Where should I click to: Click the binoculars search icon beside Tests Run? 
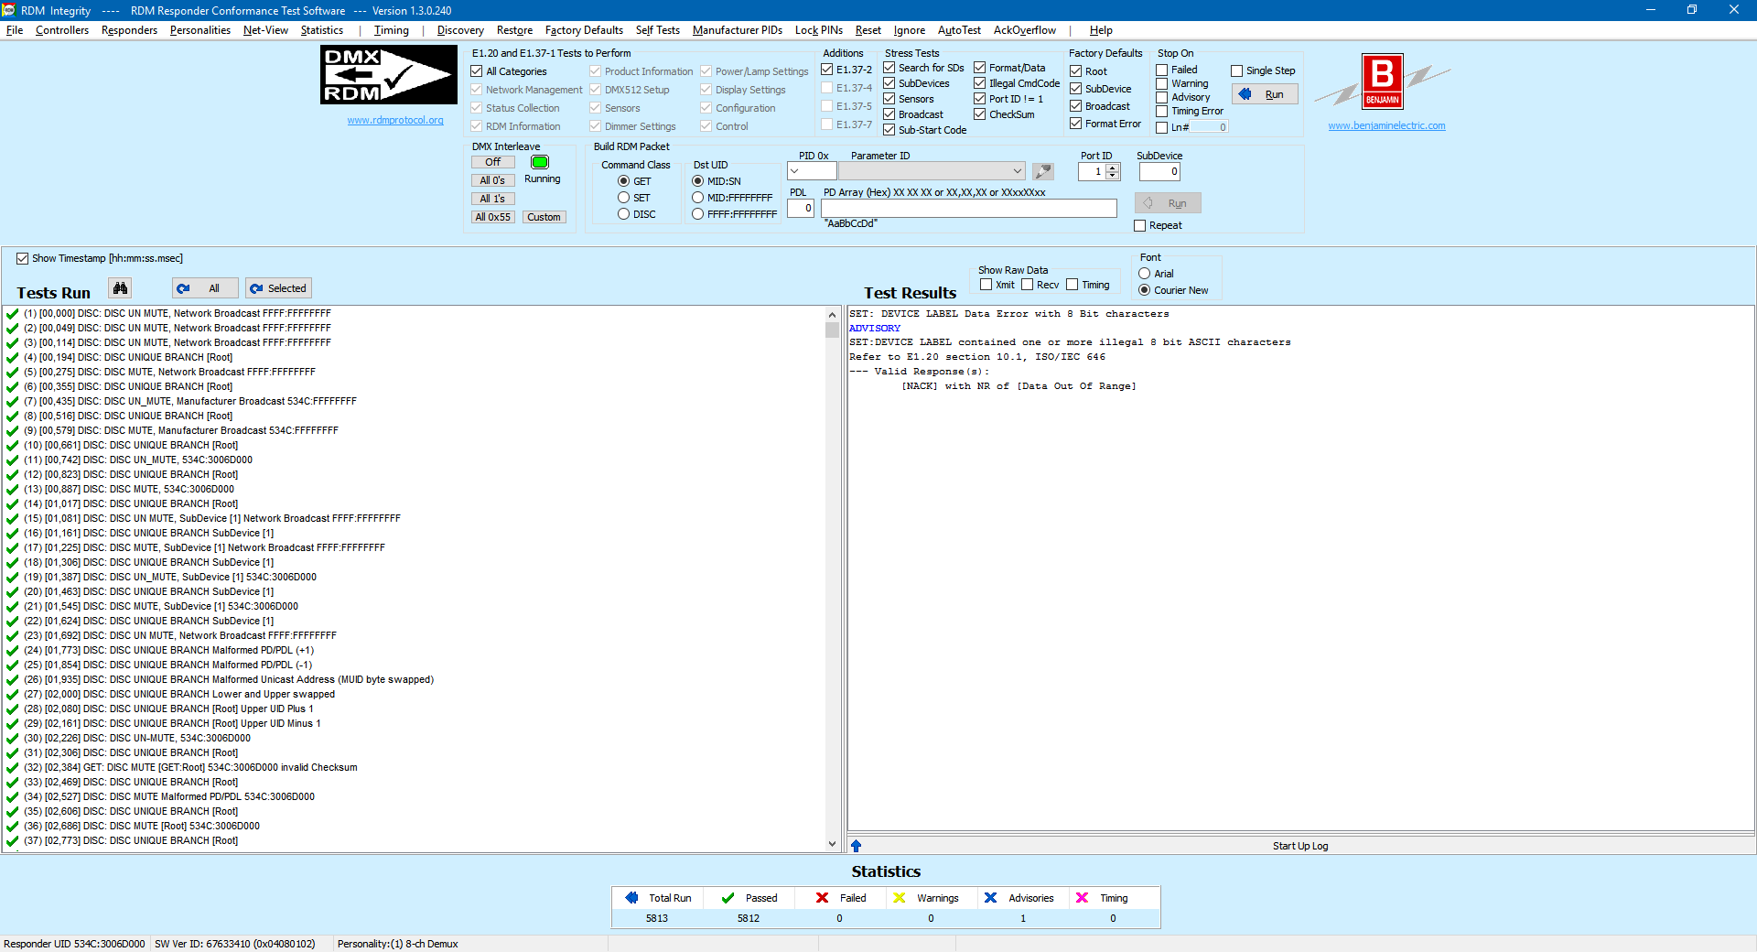click(120, 288)
